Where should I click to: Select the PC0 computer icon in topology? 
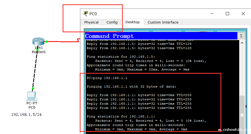coord(32,96)
